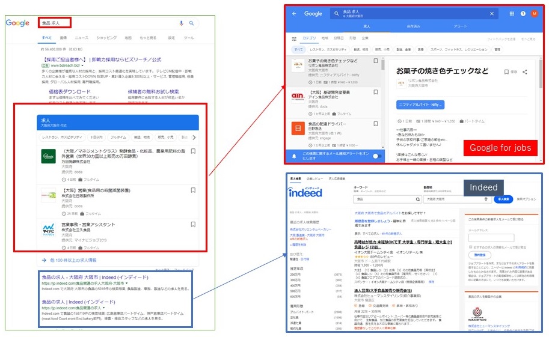
Task: Click the back arrow in Google for Jobs
Action: coord(294,14)
